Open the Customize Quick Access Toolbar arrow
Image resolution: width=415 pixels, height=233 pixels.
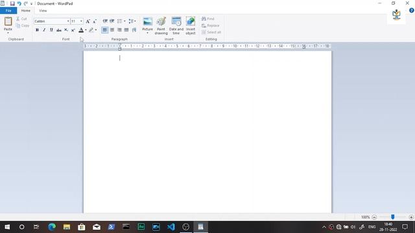31,4
